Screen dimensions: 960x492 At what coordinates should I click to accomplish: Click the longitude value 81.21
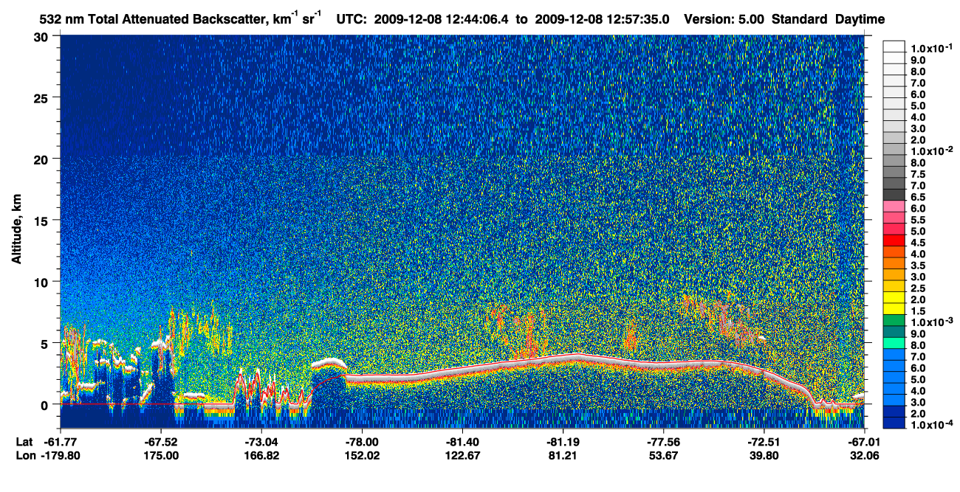pyautogui.click(x=563, y=455)
